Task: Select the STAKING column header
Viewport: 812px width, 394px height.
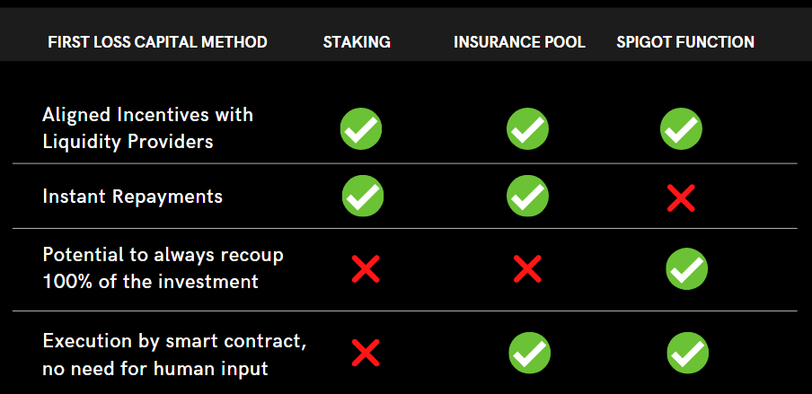Action: 357,42
